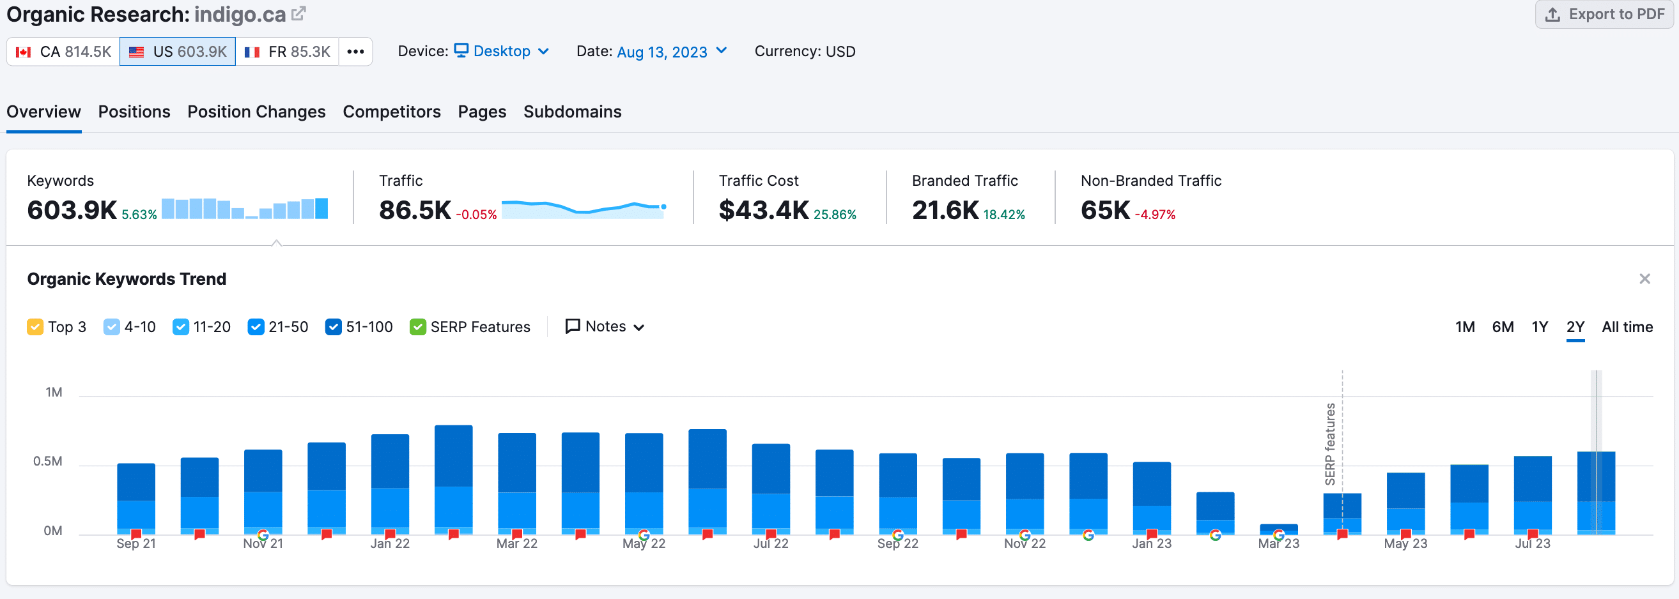Screen dimensions: 1679x599
Task: Click the Google update icon at Nov 22
Action: click(1025, 535)
